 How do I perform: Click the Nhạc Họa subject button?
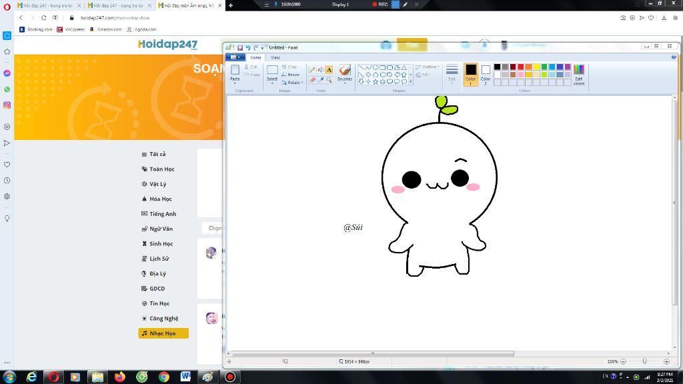click(163, 333)
